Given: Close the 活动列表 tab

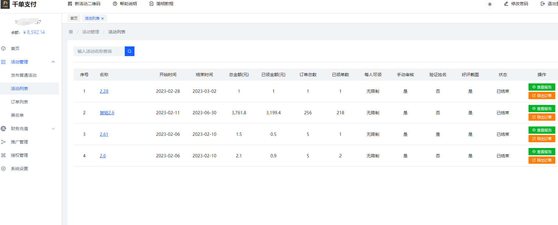Looking at the screenshot, I should tap(103, 18).
